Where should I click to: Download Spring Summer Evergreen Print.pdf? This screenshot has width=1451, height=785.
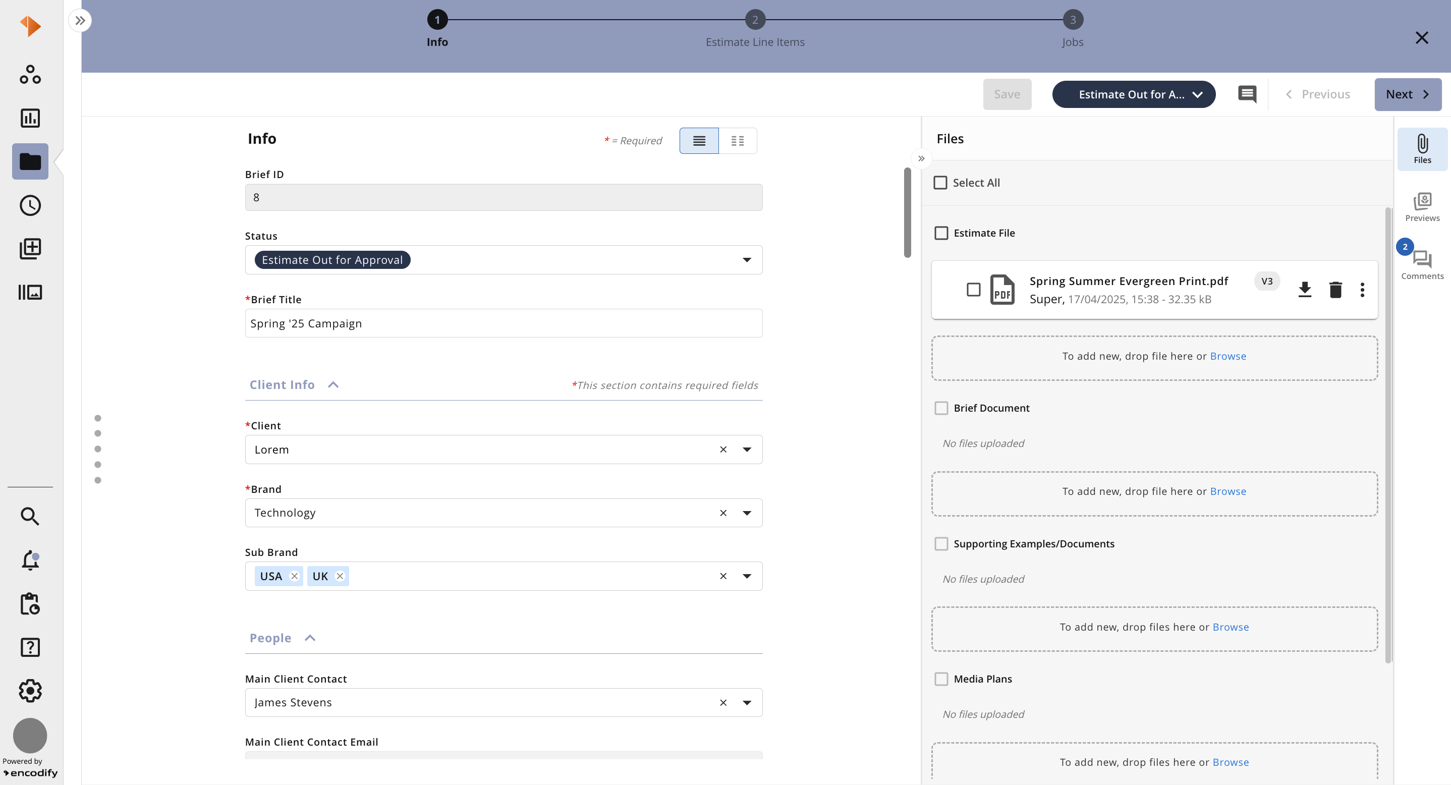click(1305, 290)
